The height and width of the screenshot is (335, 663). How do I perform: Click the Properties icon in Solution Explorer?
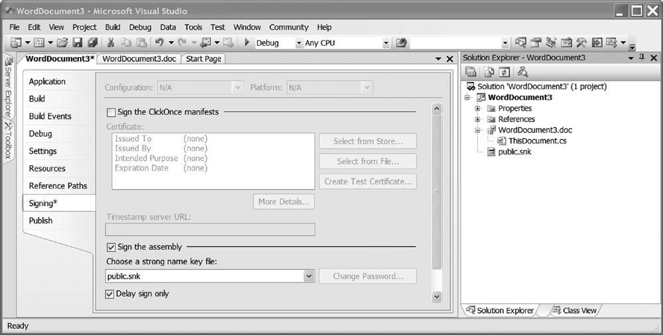coord(471,72)
